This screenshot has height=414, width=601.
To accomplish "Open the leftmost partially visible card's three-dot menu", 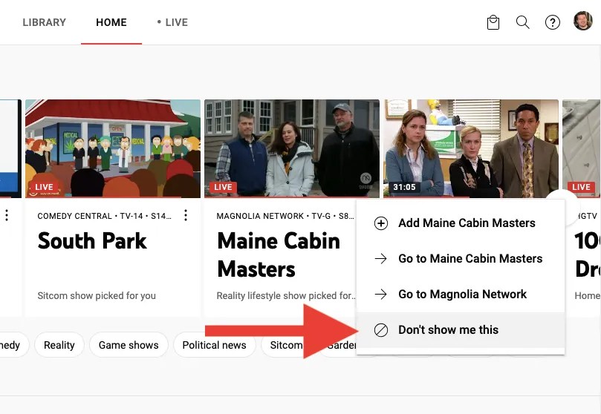I will [x=7, y=215].
